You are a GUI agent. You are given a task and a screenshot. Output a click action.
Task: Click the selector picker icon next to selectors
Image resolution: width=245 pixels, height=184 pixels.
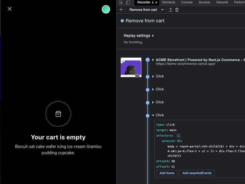[178, 135]
